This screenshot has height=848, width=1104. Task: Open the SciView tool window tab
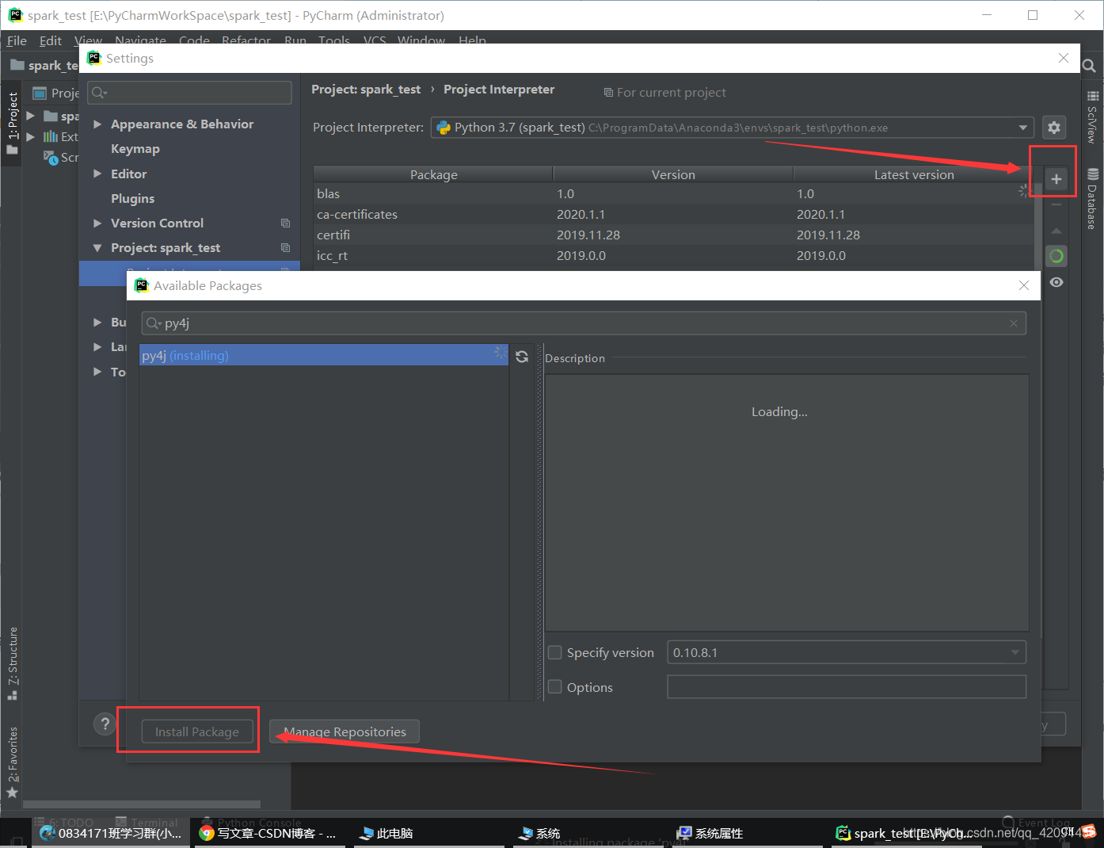(x=1092, y=119)
